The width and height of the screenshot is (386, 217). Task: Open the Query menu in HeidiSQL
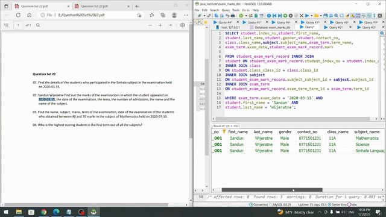coord(226,10)
